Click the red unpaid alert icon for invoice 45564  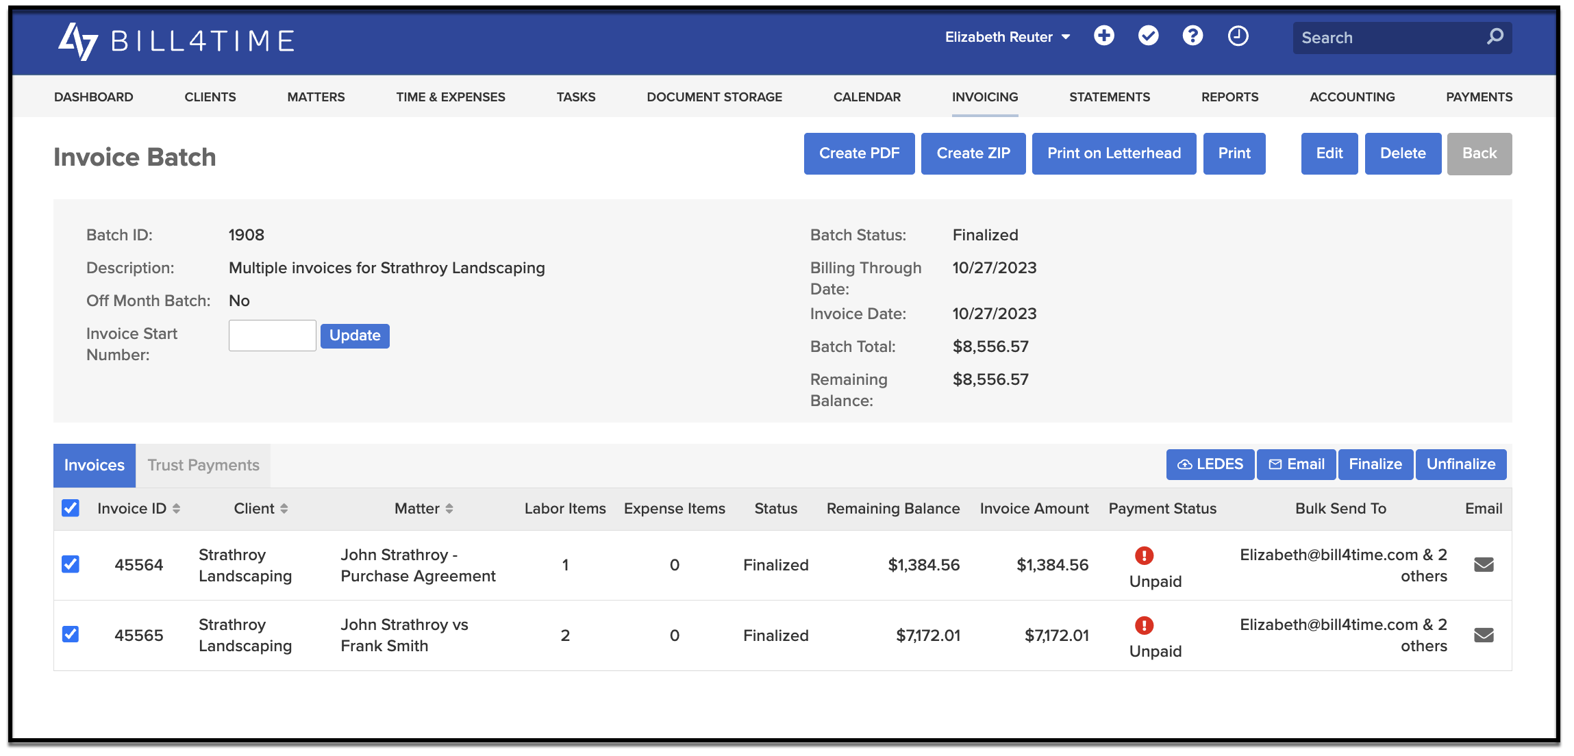click(x=1145, y=555)
